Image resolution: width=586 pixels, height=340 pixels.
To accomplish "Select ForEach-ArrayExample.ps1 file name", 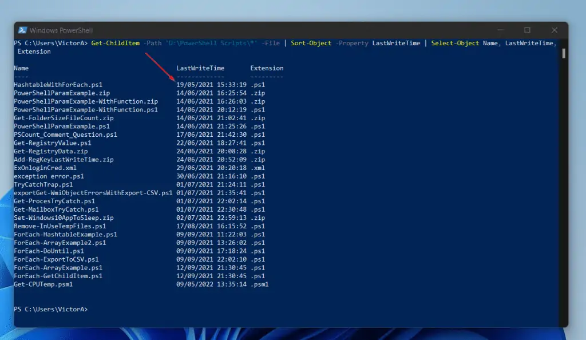I will (x=58, y=267).
